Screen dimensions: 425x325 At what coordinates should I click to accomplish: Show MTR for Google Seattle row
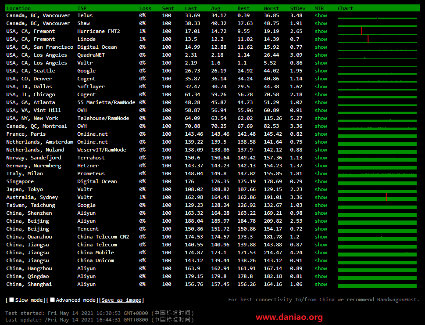click(x=321, y=71)
